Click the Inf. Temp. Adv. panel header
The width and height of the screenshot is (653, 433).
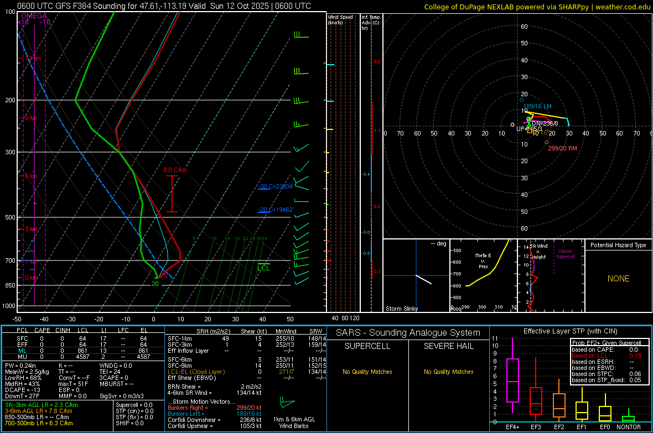(371, 23)
